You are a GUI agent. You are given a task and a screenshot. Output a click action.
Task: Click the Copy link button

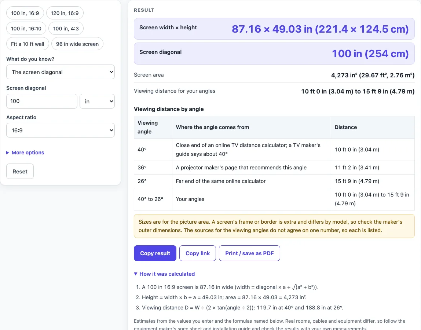(x=198, y=253)
